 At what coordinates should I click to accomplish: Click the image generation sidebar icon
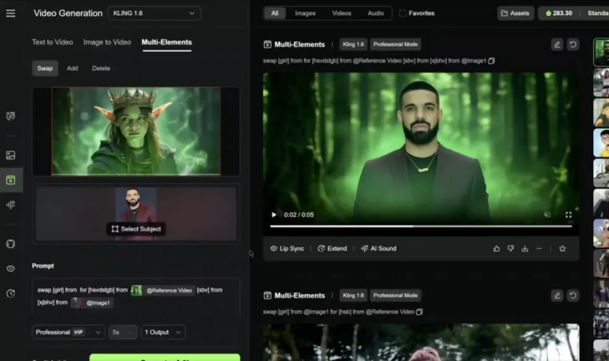(x=11, y=155)
